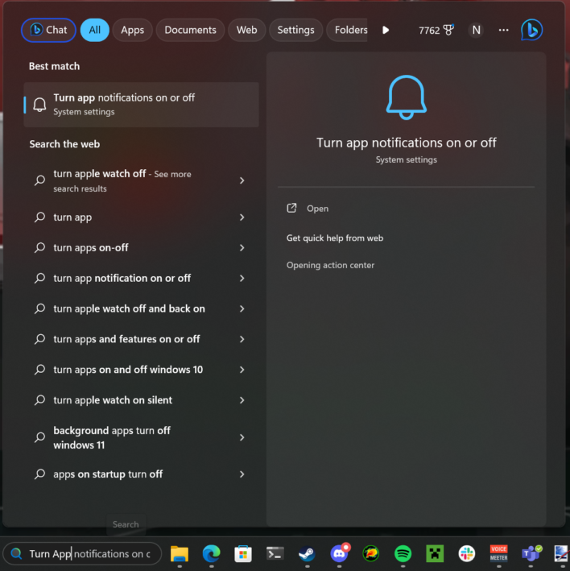570x571 pixels.
Task: Click Opening action center help link
Action: tap(330, 265)
